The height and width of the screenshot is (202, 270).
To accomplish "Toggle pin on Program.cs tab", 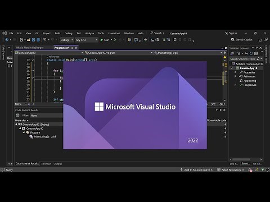I will 72,48.
